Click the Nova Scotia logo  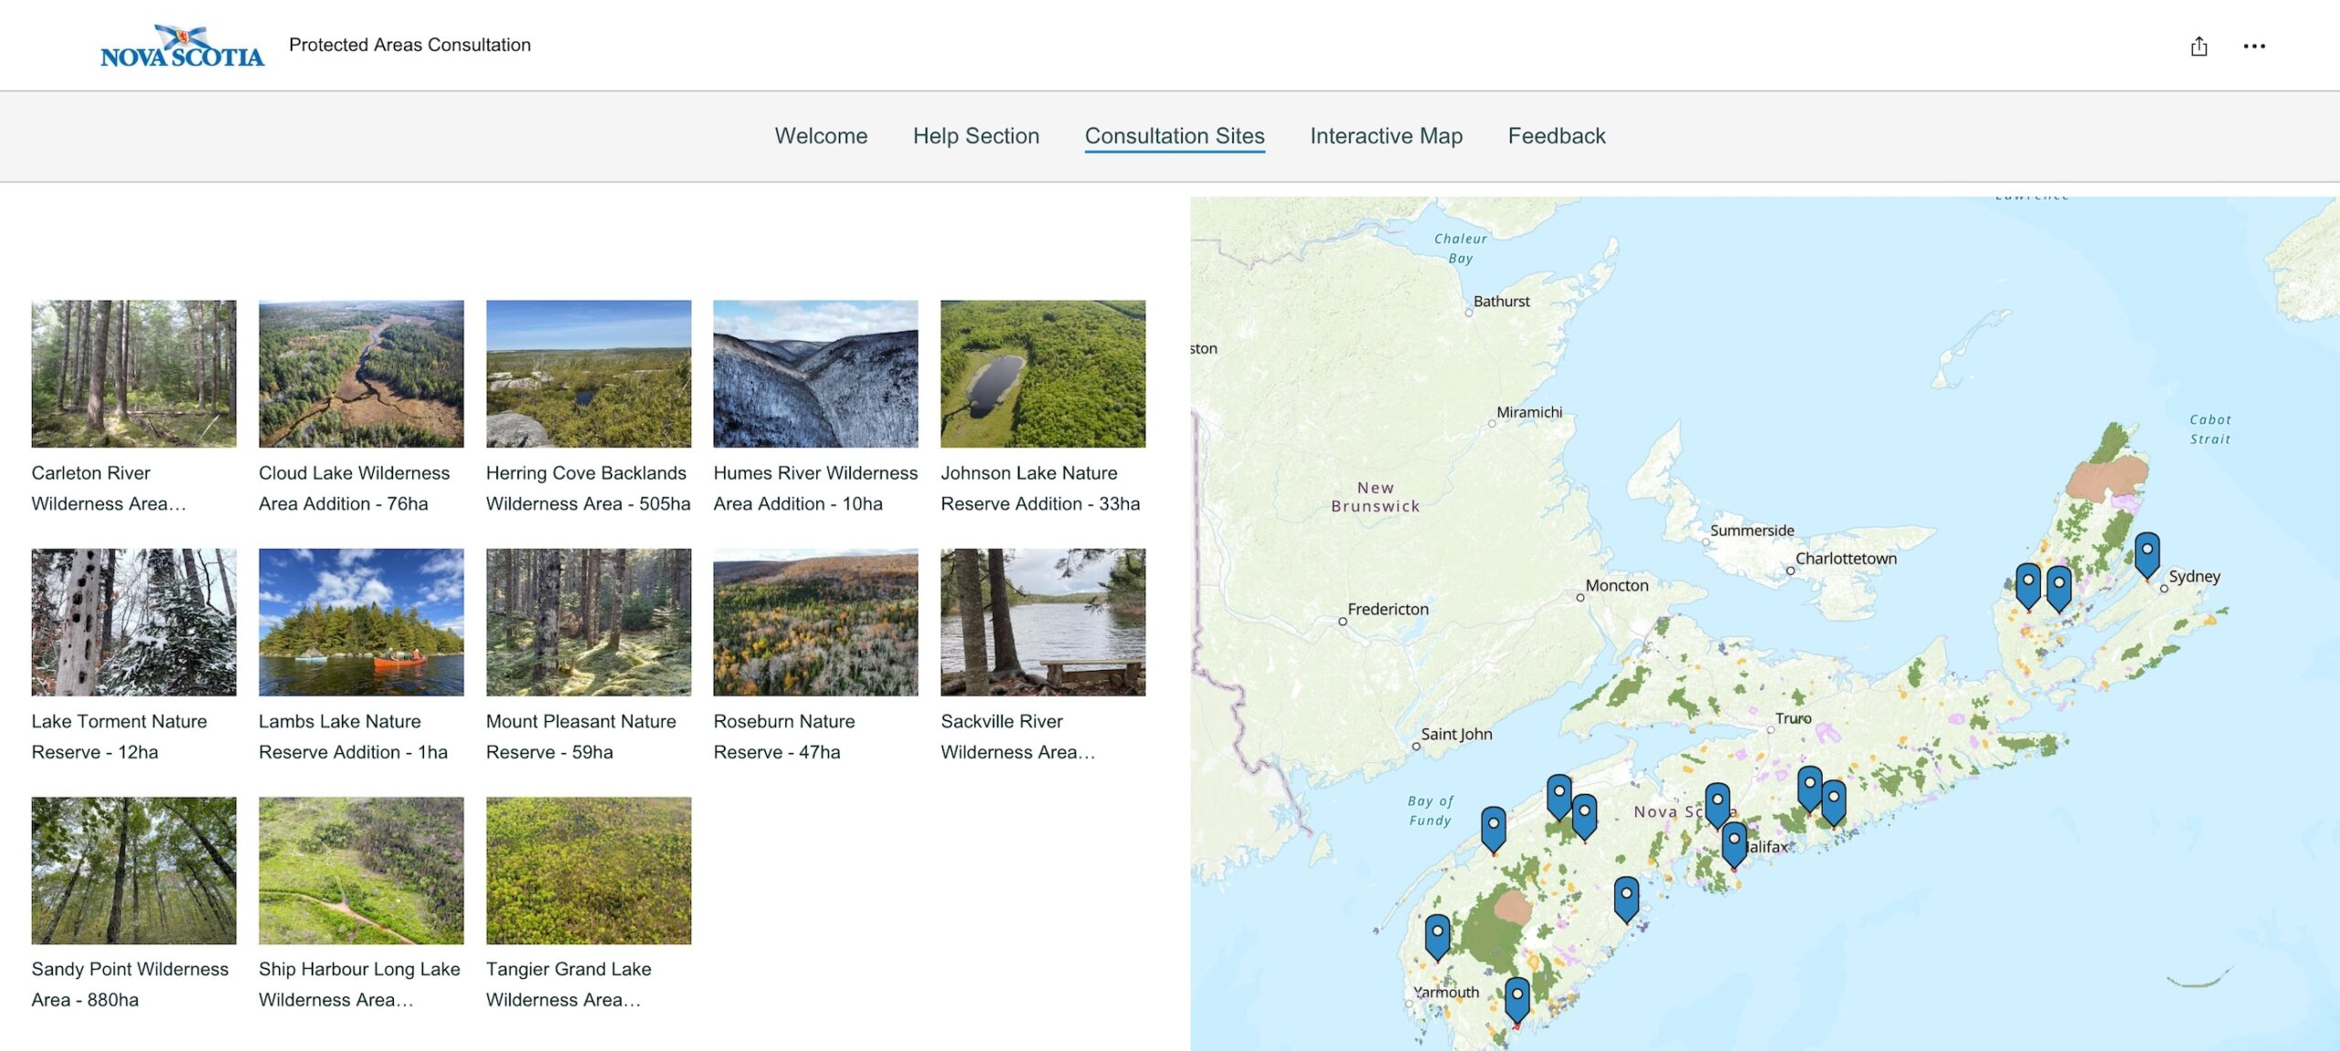(182, 46)
